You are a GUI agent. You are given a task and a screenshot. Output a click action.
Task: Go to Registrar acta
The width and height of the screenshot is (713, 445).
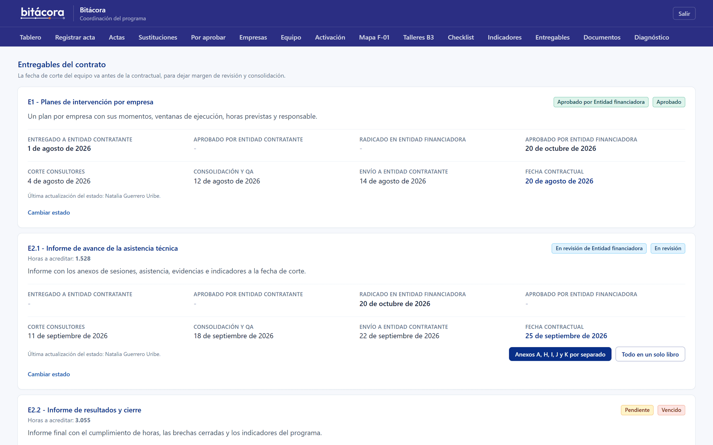75,37
